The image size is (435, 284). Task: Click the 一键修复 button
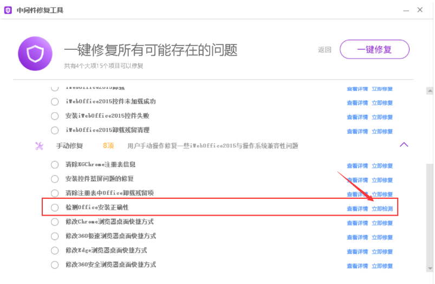374,50
